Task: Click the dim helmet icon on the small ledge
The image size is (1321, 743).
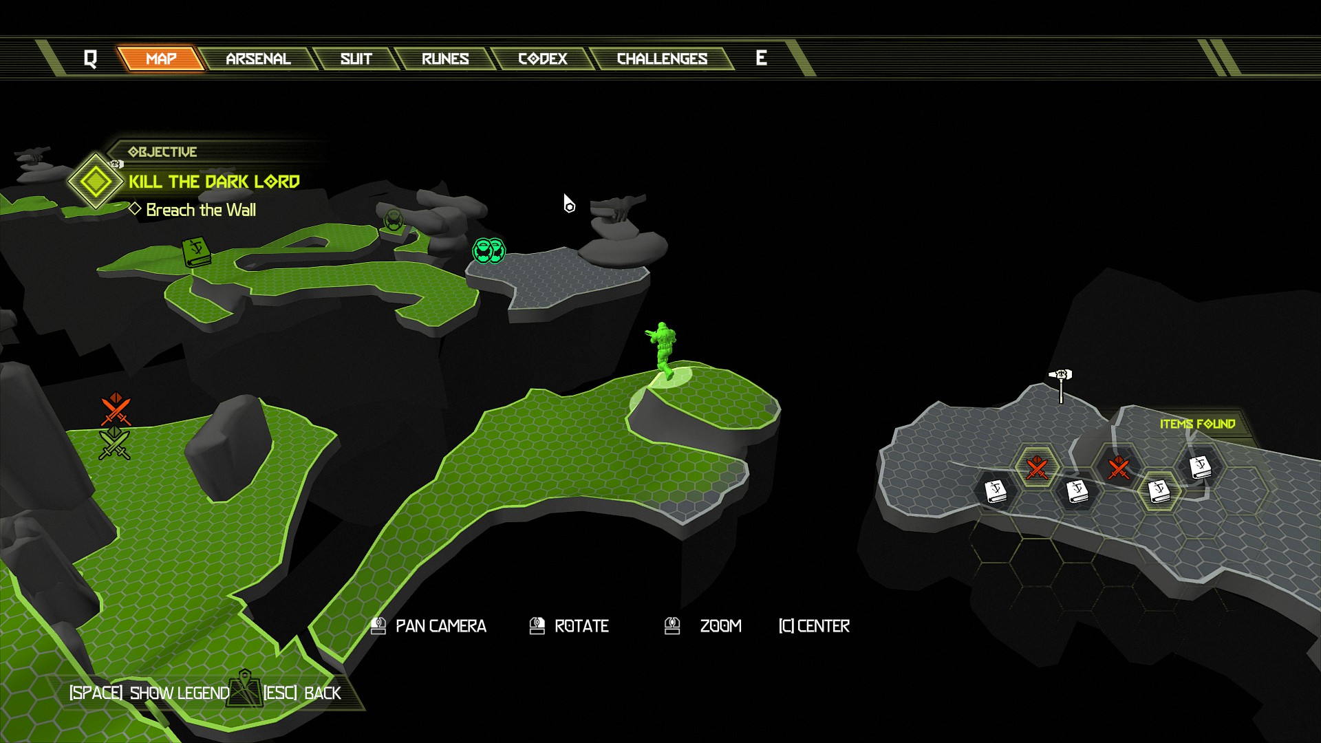Action: tap(394, 221)
